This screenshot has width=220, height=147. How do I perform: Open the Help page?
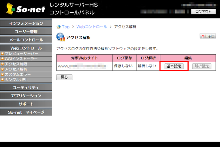point(208,36)
